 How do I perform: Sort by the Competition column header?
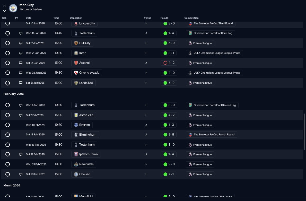tap(191, 18)
